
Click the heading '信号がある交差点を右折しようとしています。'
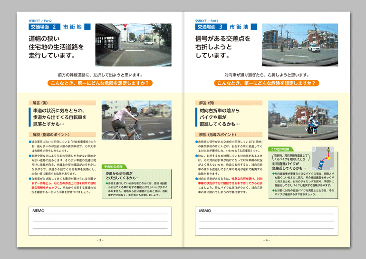[222, 47]
